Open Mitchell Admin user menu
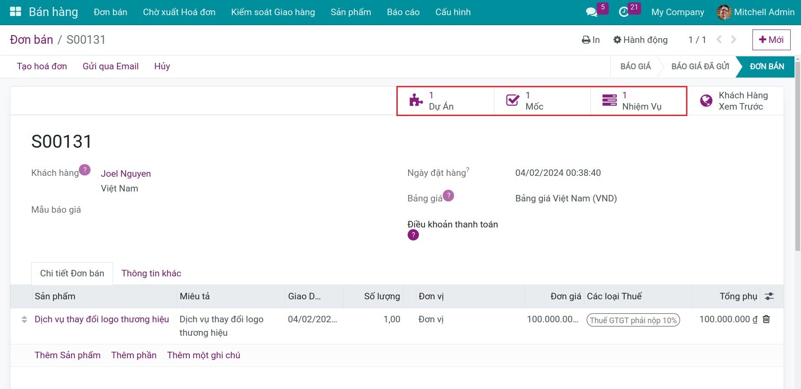The height and width of the screenshot is (389, 801). [756, 12]
